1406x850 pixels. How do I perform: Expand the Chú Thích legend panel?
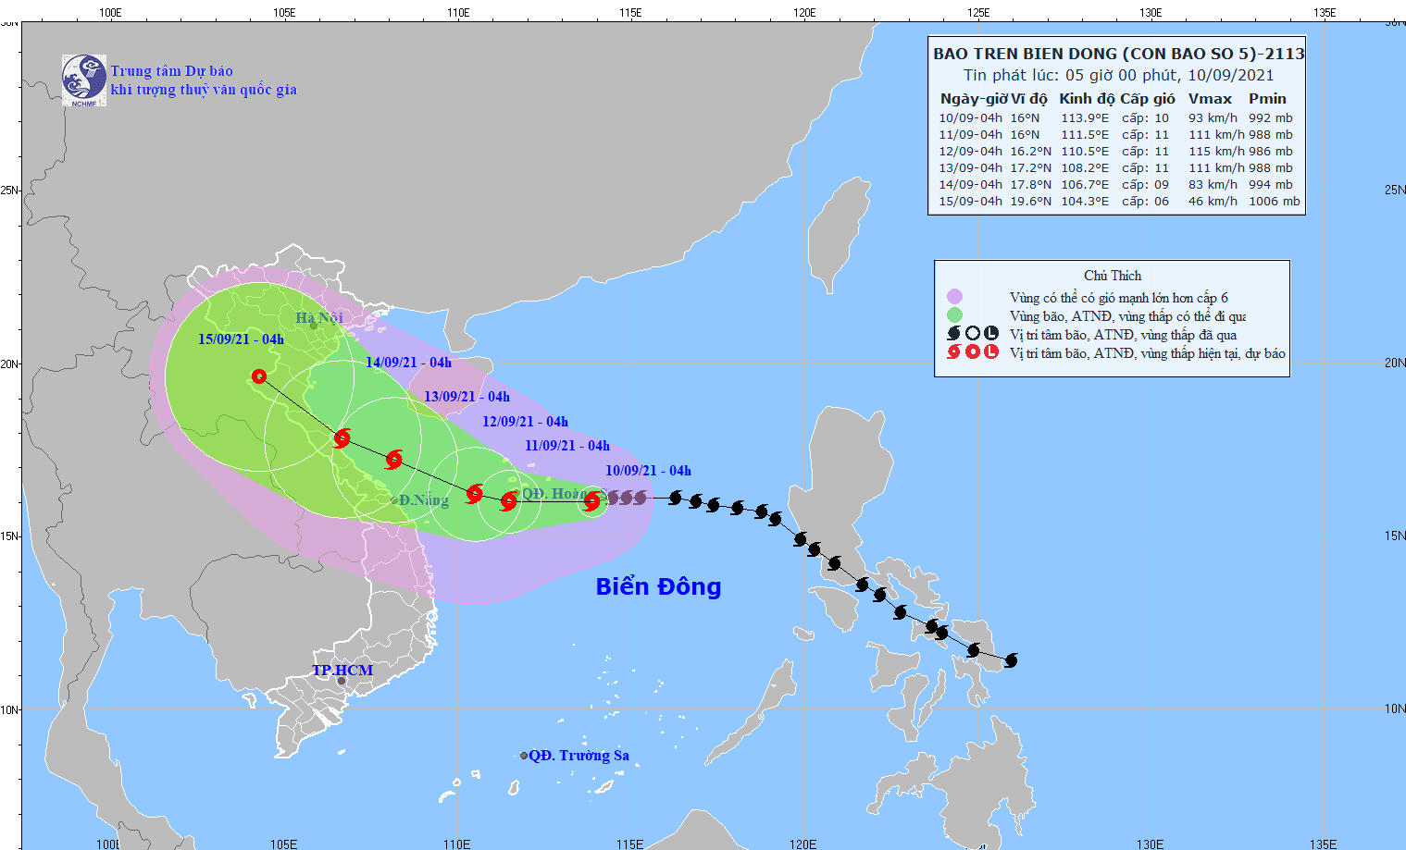coord(1114,275)
